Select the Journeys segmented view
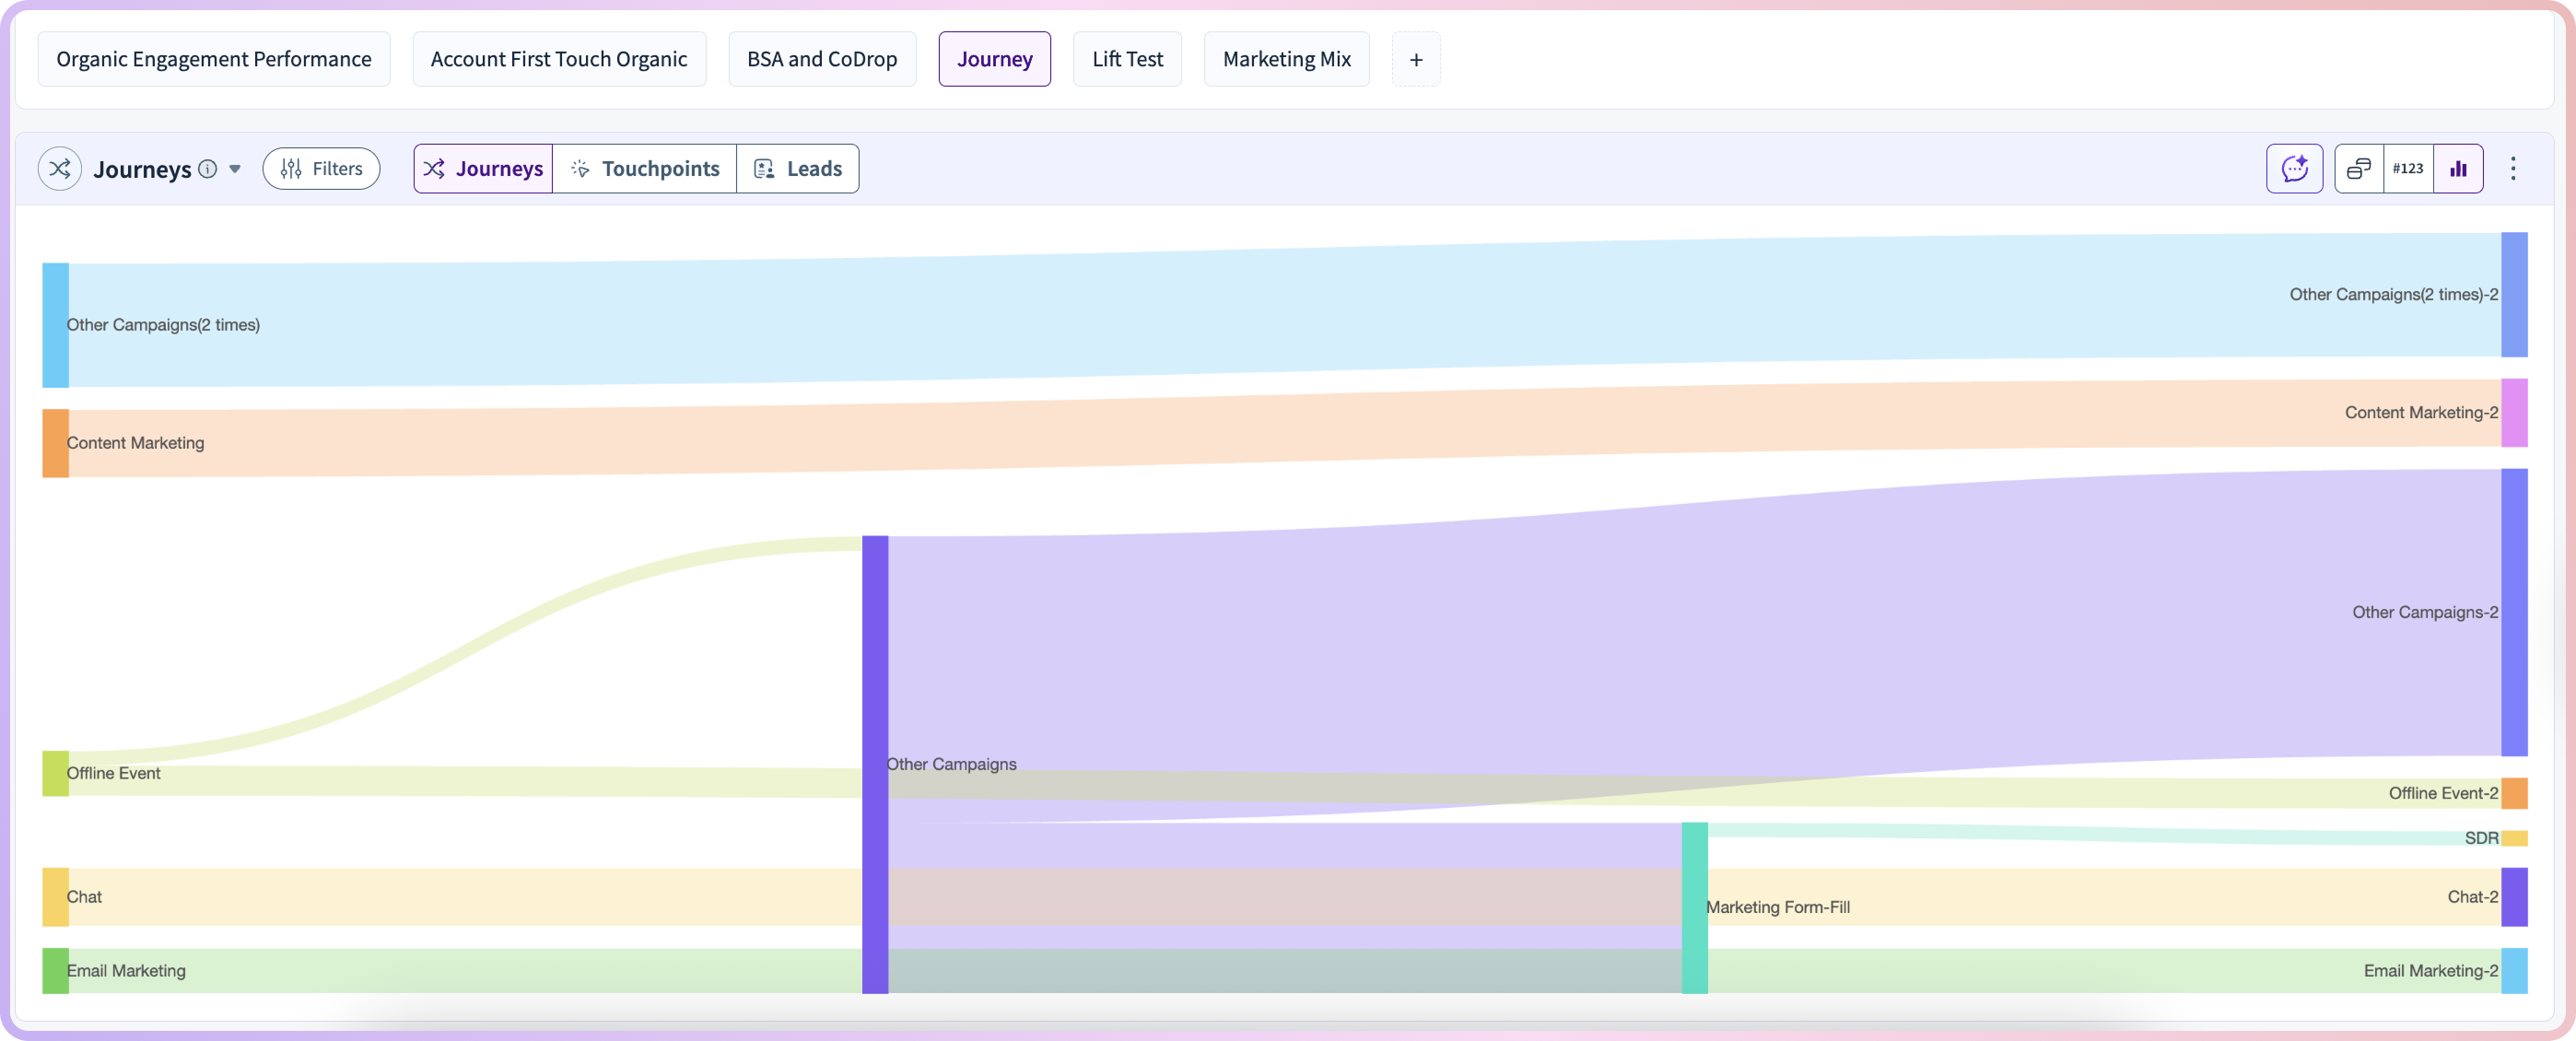2576x1041 pixels. [x=483, y=168]
